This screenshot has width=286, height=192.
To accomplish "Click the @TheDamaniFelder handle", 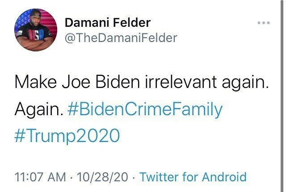I will coord(121,38).
